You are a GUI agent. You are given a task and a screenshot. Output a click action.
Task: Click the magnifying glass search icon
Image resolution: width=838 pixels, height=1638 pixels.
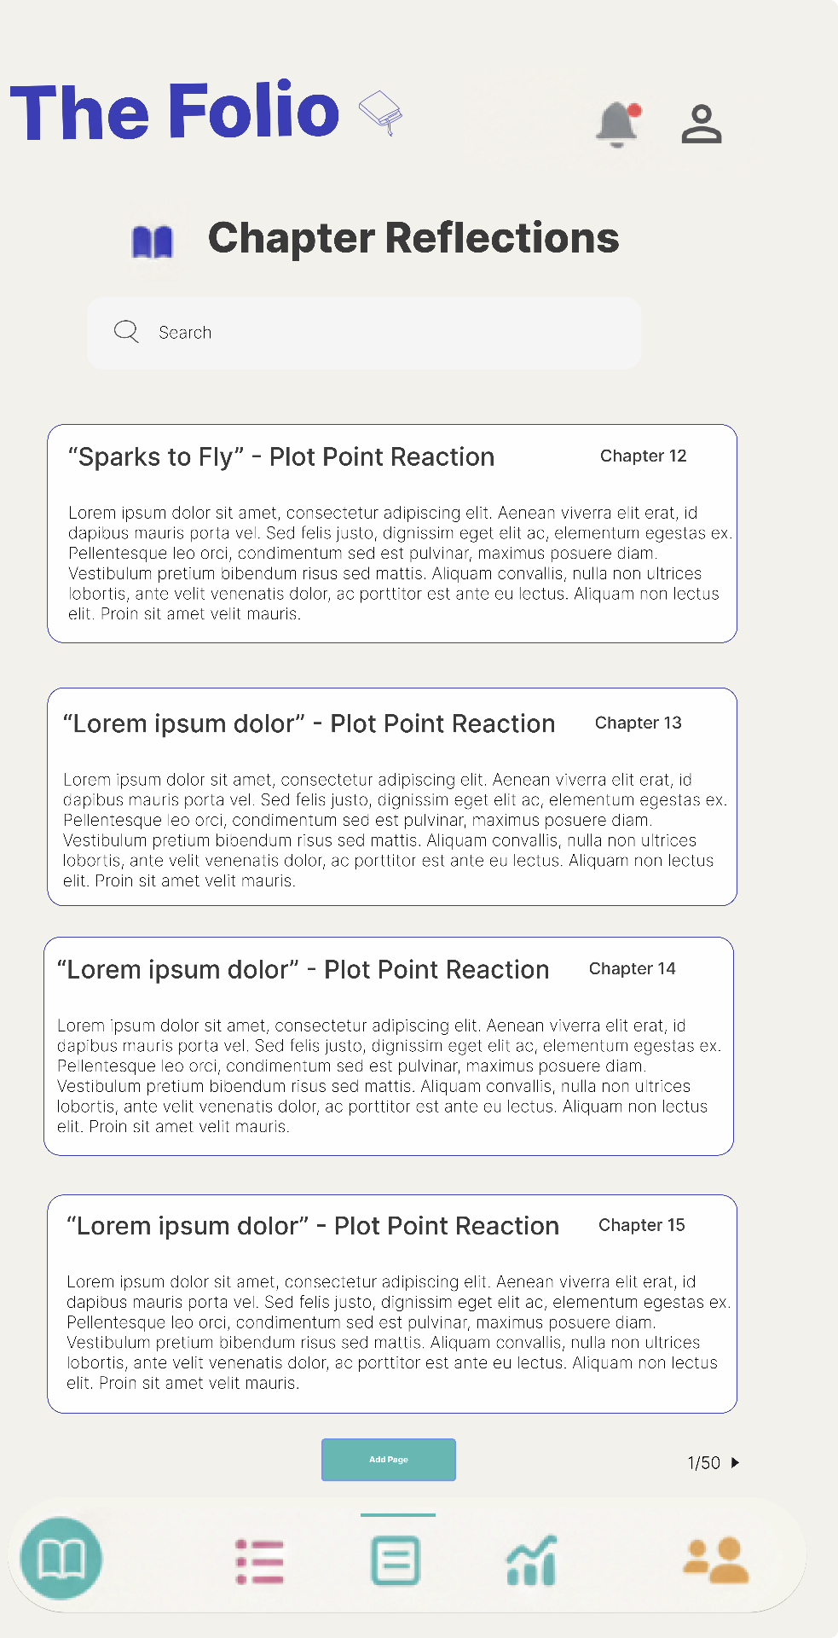pyautogui.click(x=126, y=332)
